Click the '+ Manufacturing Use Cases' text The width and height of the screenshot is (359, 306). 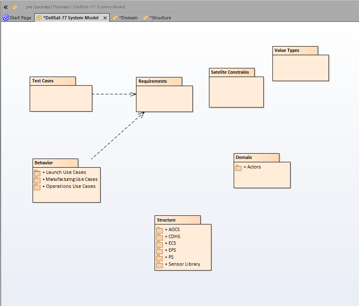click(x=70, y=179)
